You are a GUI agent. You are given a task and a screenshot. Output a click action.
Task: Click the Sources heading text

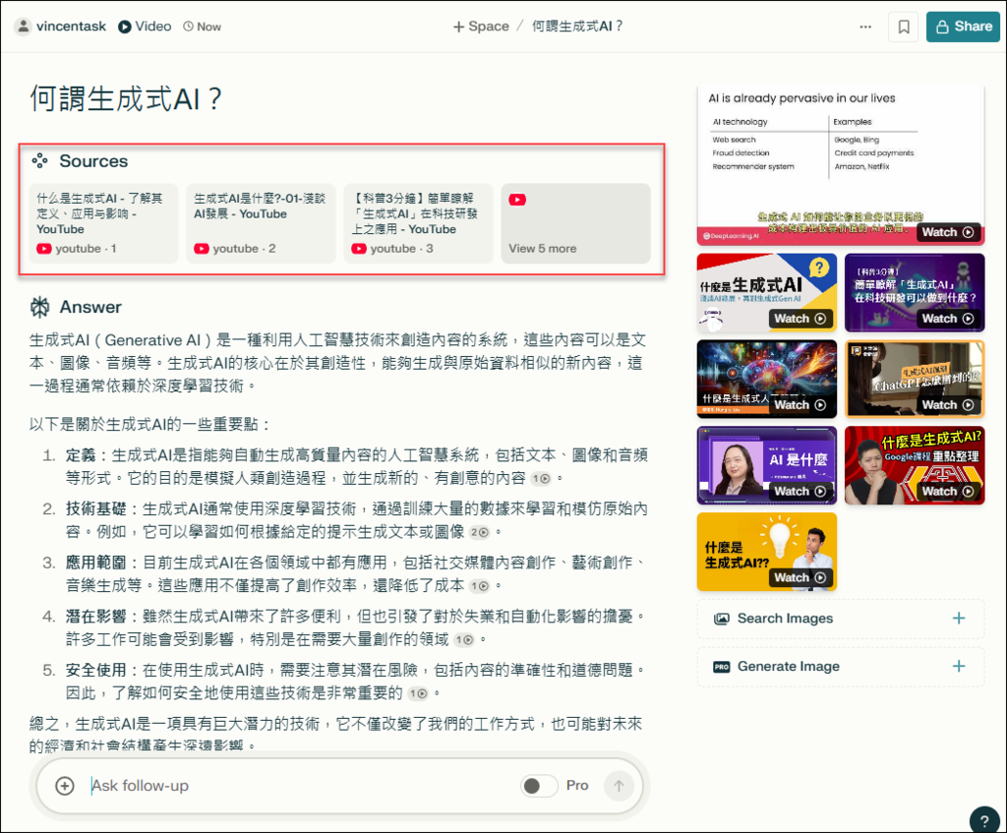(x=93, y=161)
